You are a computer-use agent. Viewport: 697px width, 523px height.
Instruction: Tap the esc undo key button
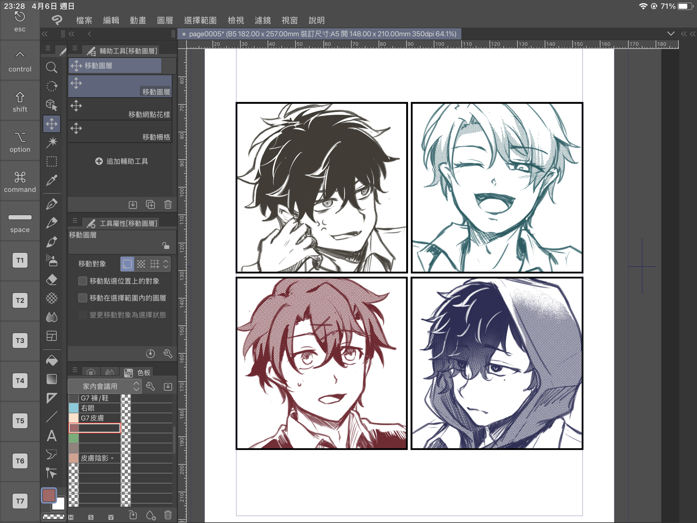click(20, 21)
